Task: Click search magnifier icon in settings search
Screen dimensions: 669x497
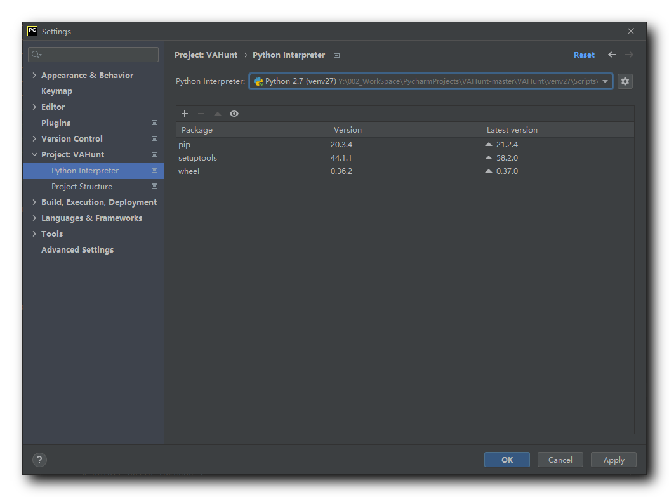Action: 36,55
